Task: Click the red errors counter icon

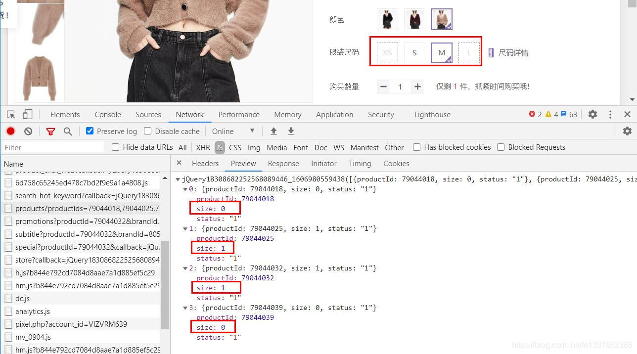Action: 532,114
